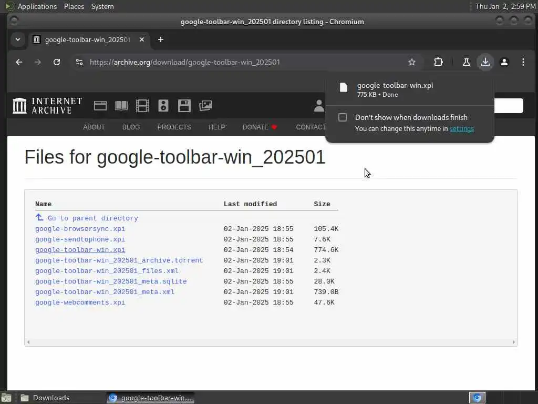Viewport: 538px width, 404px height.
Task: Close the google-toolbar-win_202501 tab
Action: (142, 39)
